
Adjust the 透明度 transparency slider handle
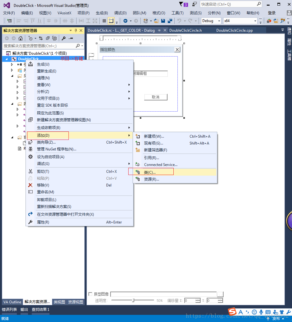coord(133,300)
